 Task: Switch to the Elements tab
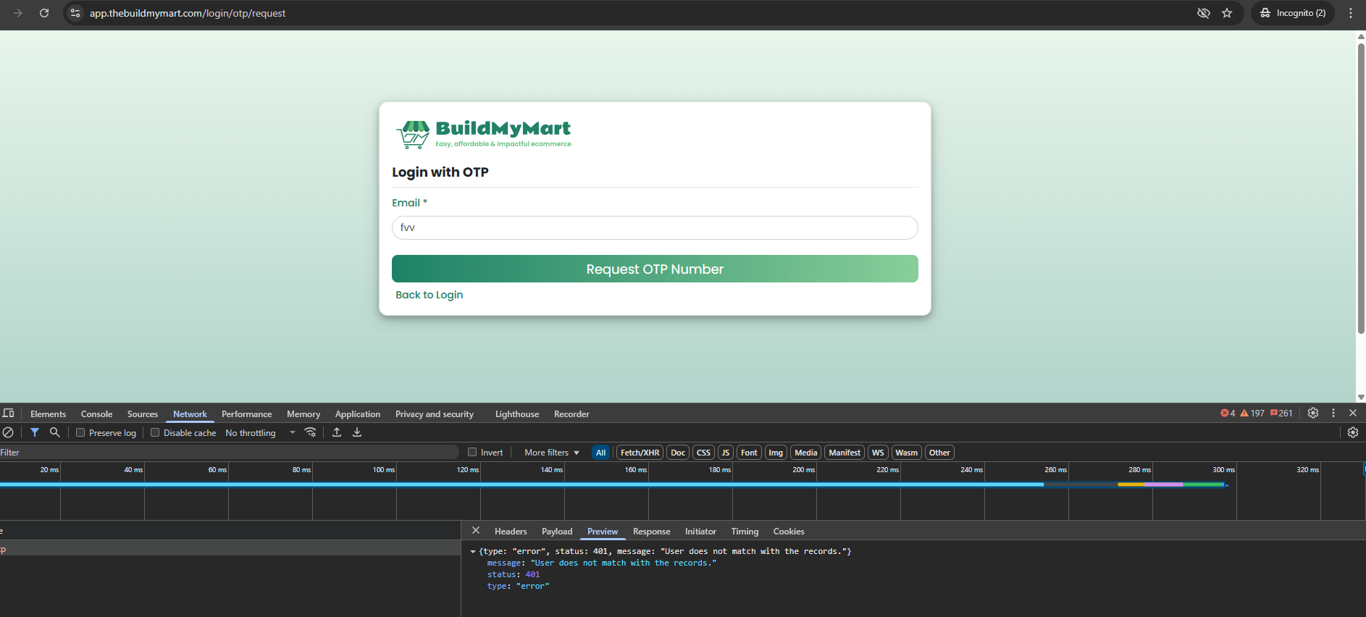(48, 414)
